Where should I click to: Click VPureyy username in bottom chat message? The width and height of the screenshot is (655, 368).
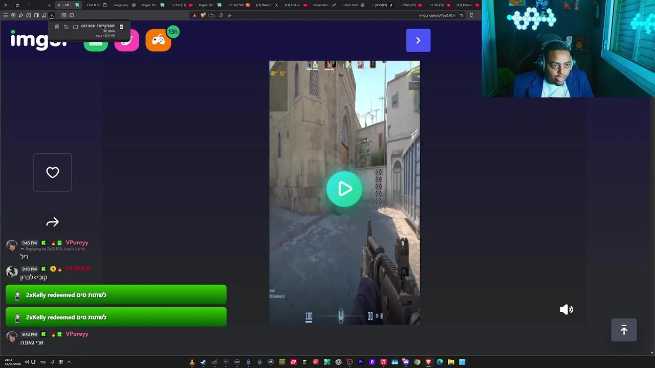(77, 334)
